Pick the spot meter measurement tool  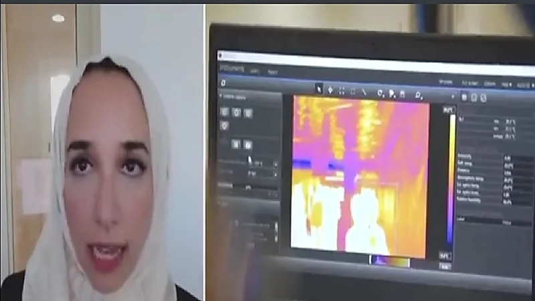click(x=330, y=90)
